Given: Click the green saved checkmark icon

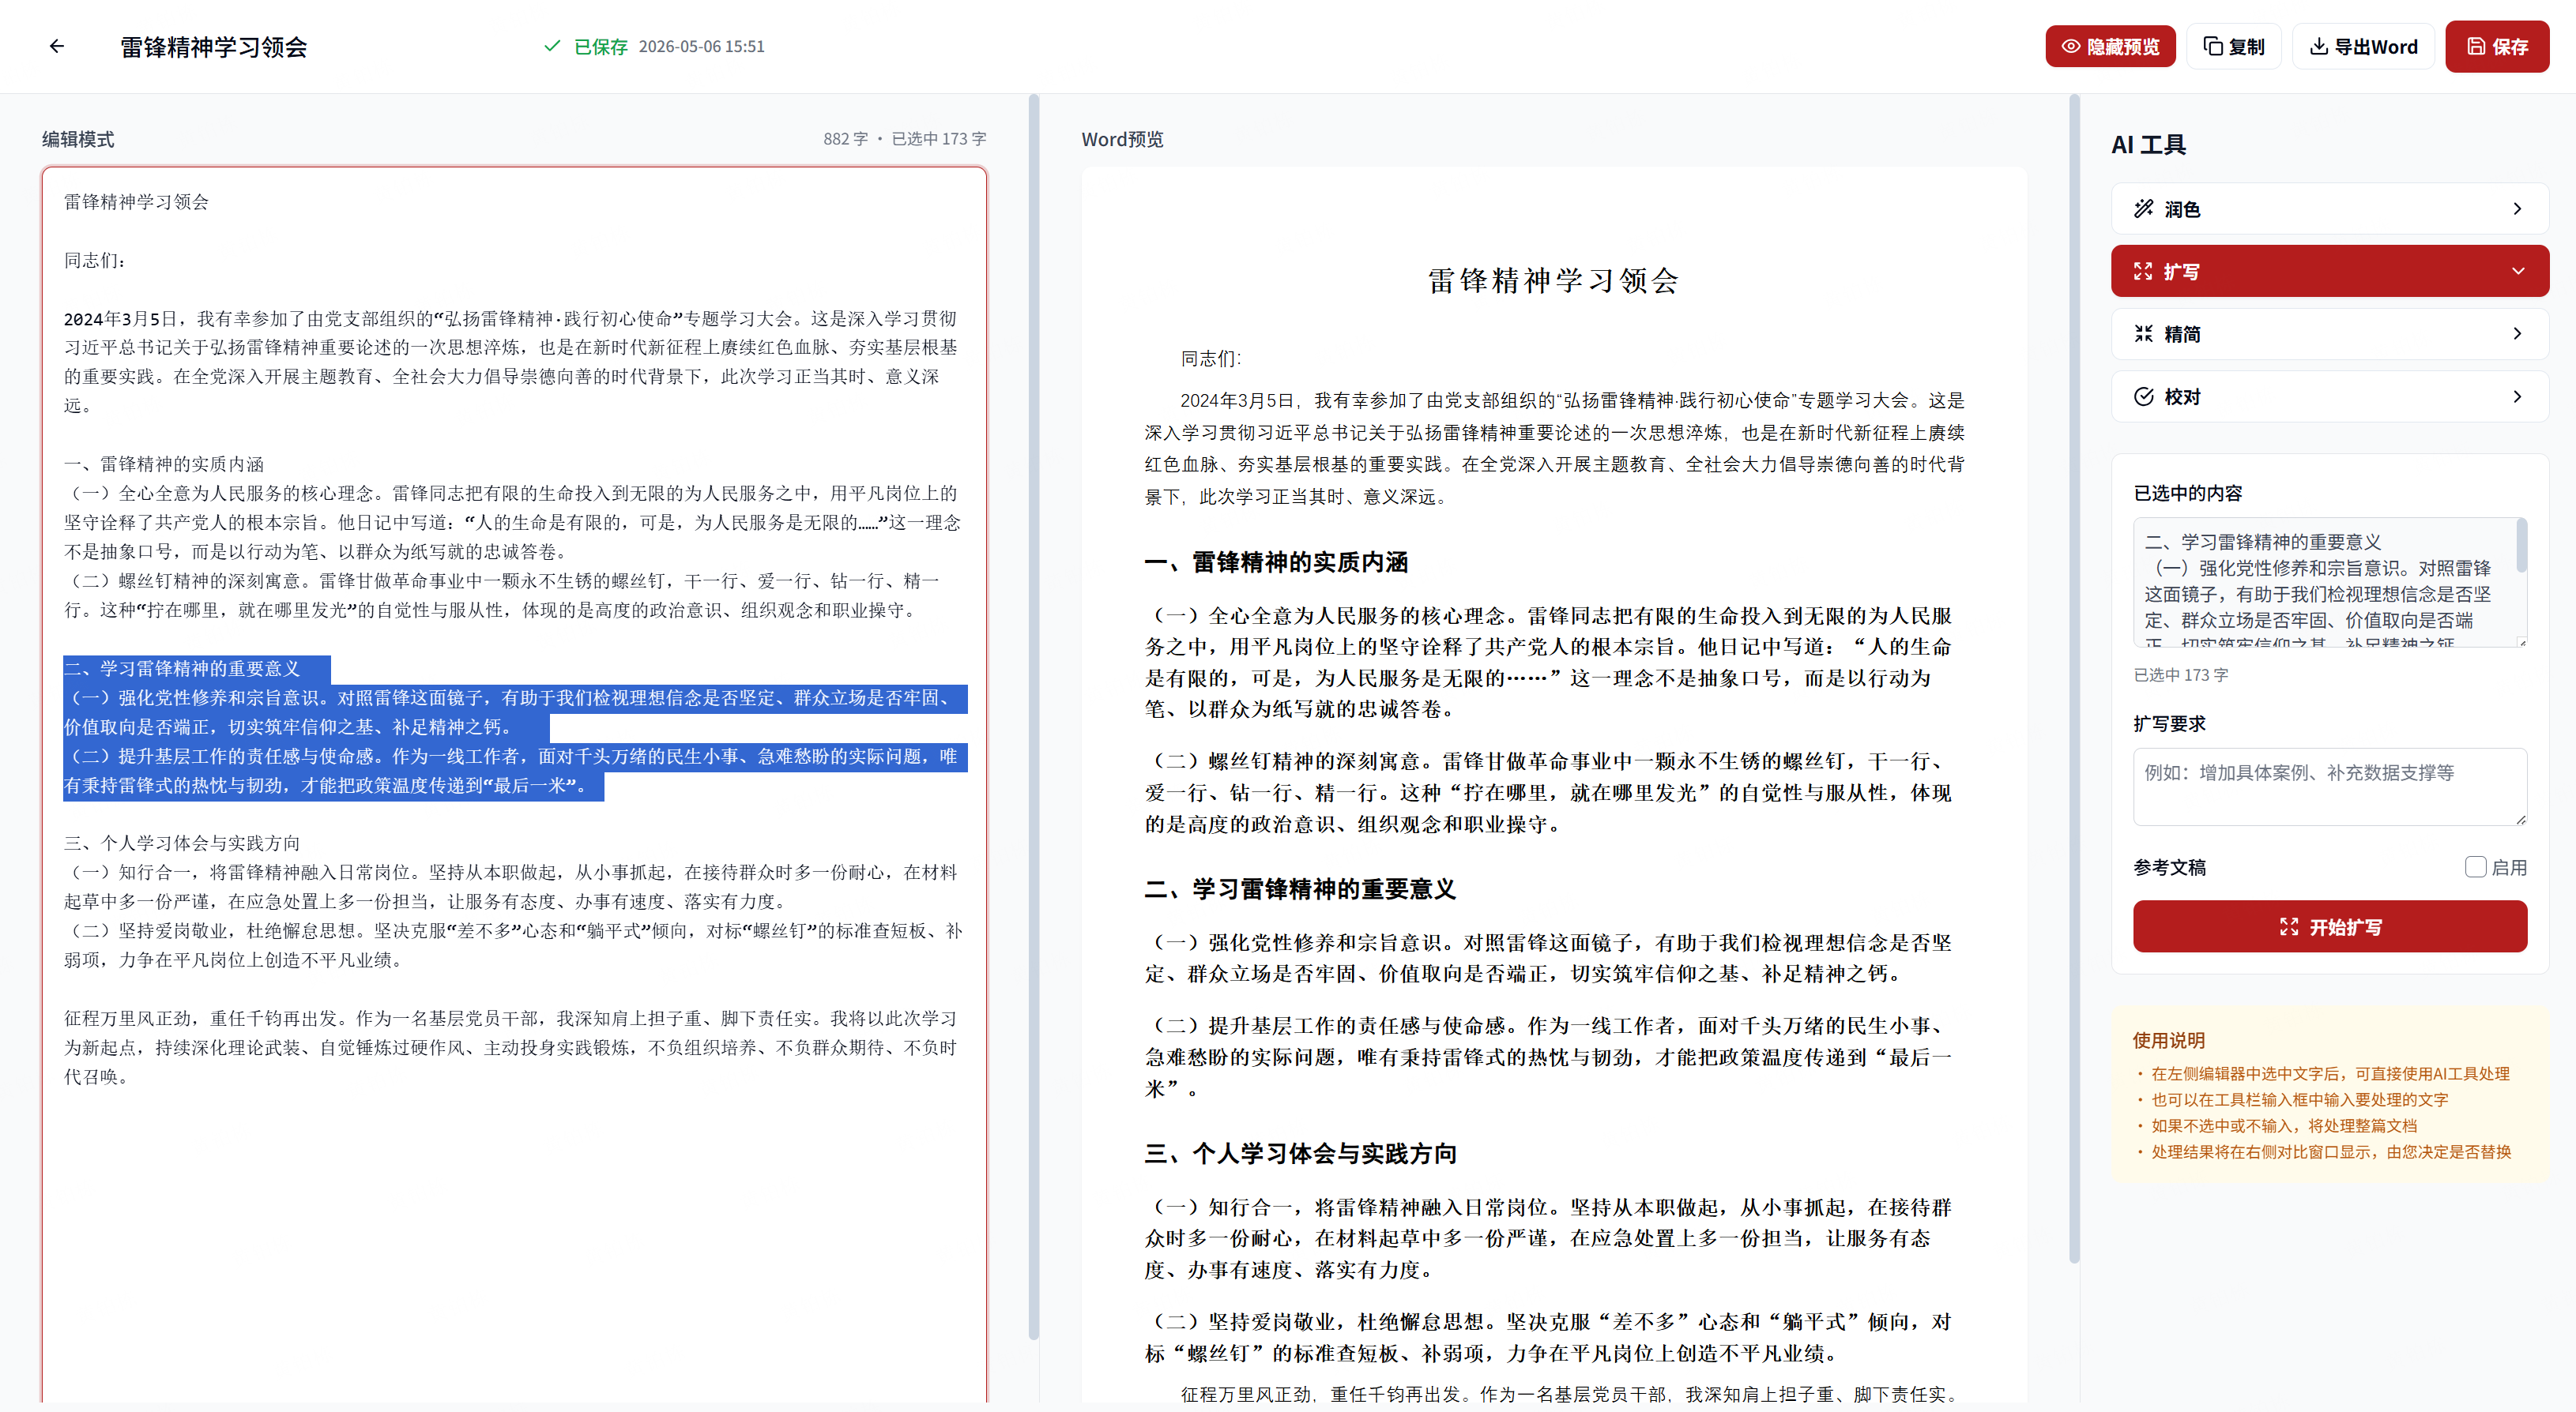Looking at the screenshot, I should [x=552, y=46].
